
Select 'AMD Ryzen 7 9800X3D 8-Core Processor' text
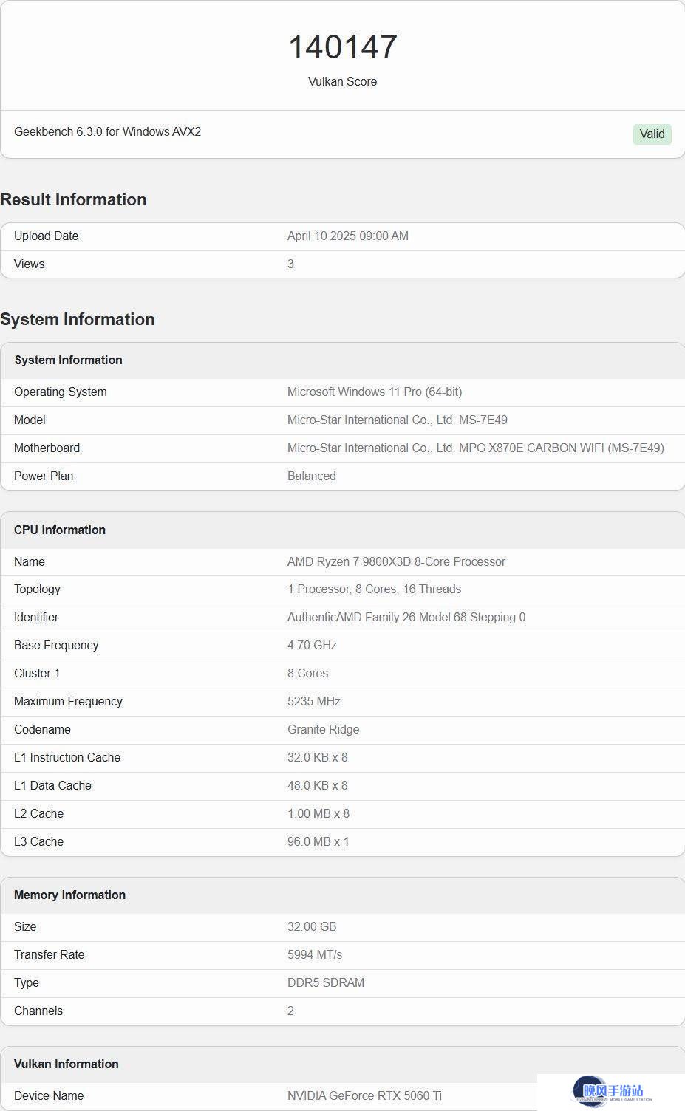tap(396, 562)
